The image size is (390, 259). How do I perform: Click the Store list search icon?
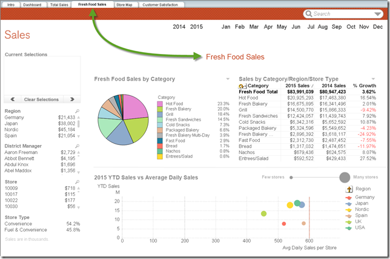tap(78, 181)
